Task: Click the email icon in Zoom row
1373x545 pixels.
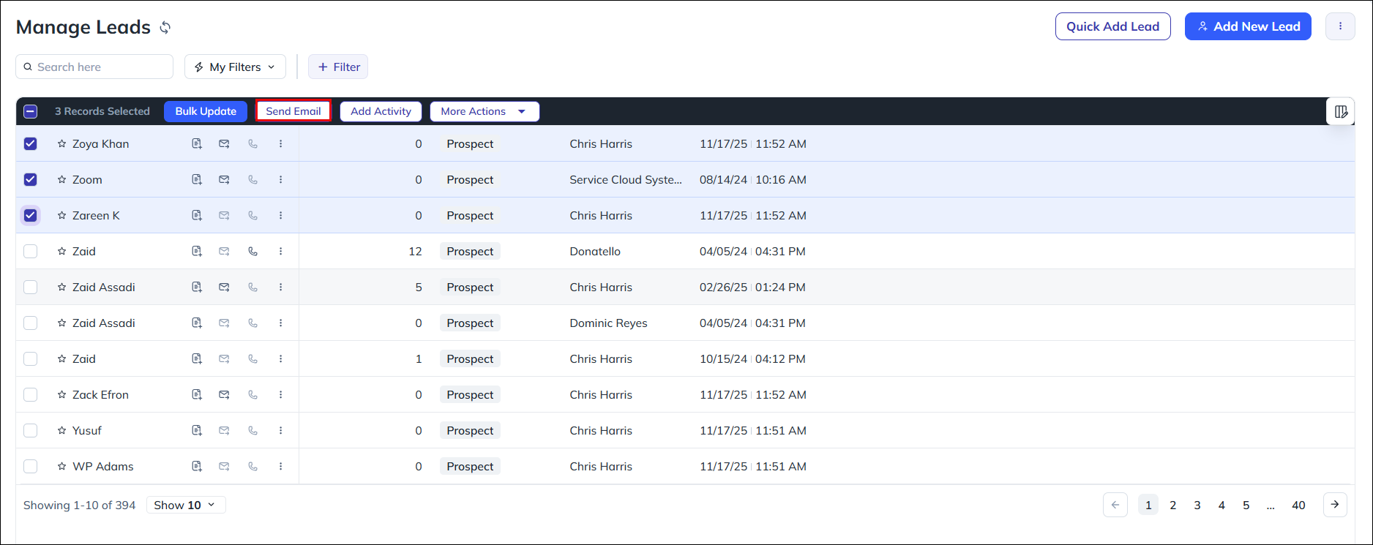Action: click(224, 180)
